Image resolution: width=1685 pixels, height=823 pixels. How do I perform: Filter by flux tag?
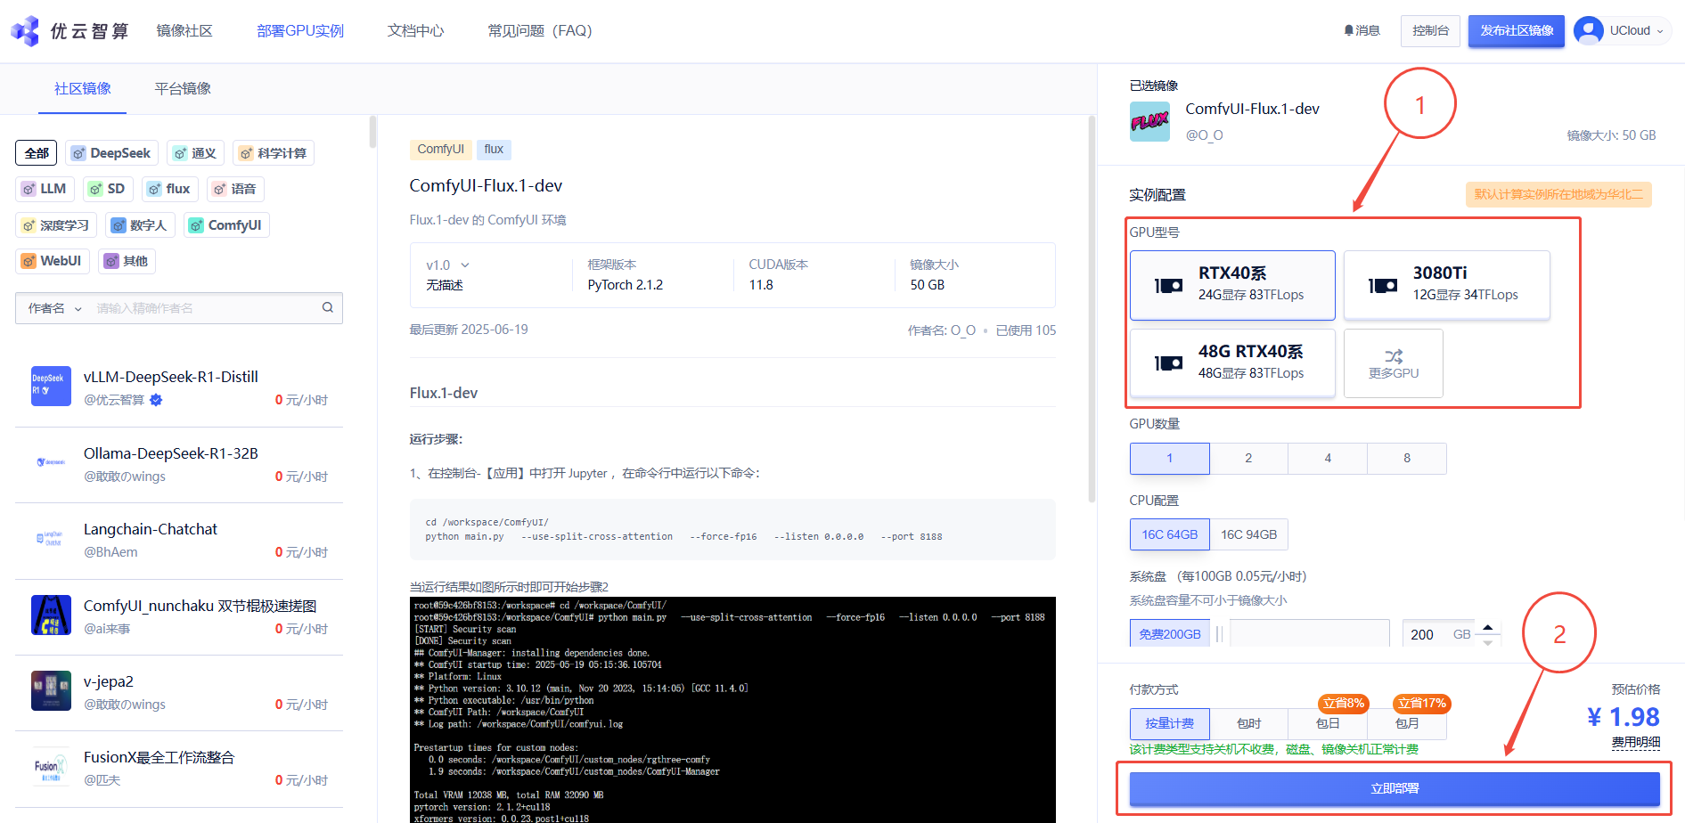169,189
